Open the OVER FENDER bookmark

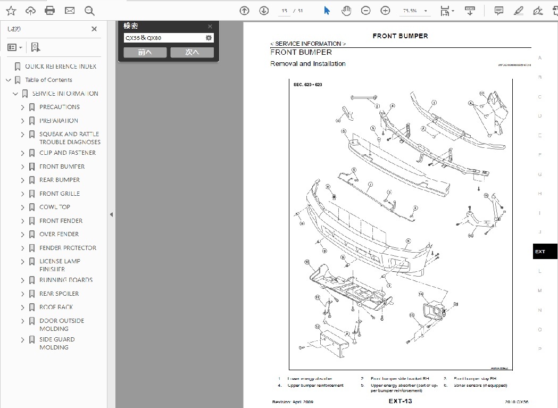(x=59, y=234)
